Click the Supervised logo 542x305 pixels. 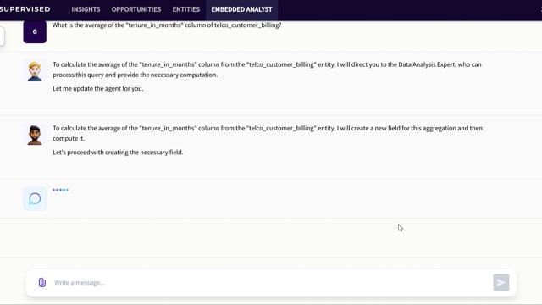tap(25, 9)
